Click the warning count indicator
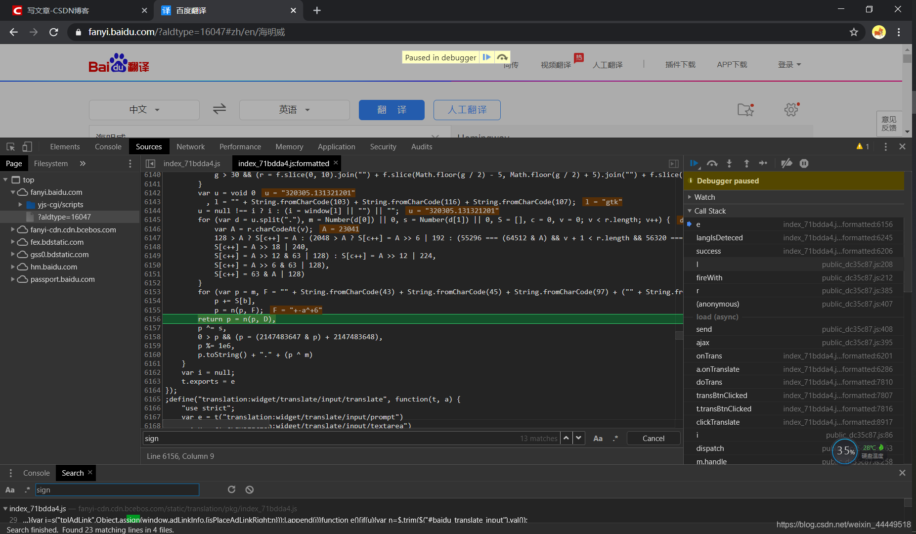 [863, 147]
